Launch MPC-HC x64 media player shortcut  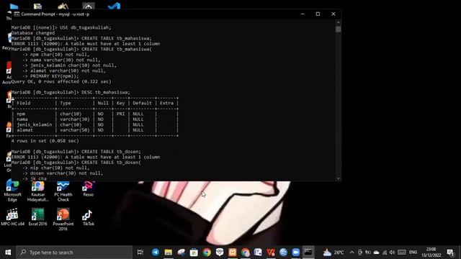[x=13, y=217]
